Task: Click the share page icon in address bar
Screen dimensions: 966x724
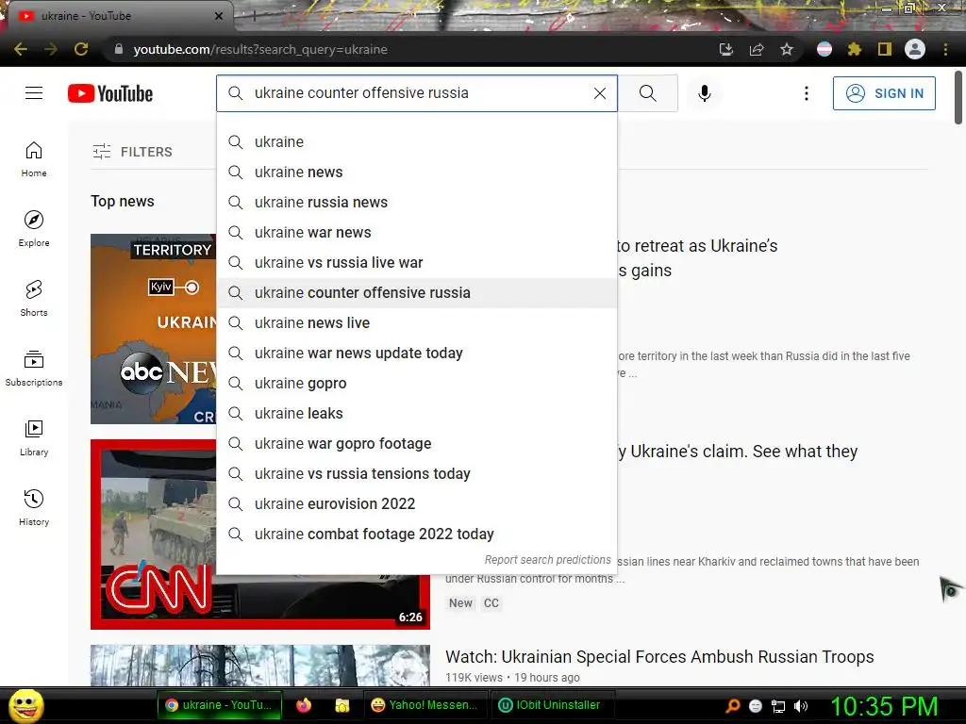Action: tap(757, 49)
